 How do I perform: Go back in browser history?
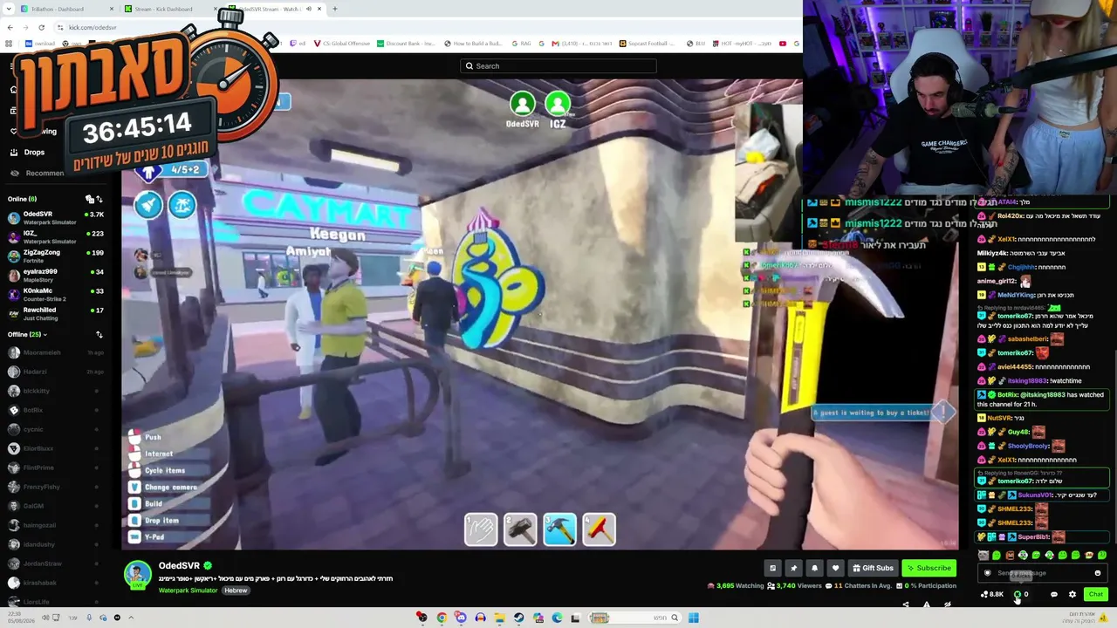click(x=10, y=27)
